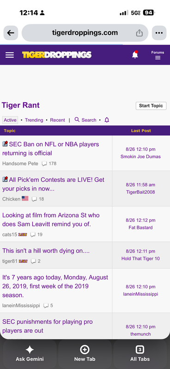This screenshot has width=170, height=369.
Task: Open Sam Leavitt Arizona St topic
Action: pyautogui.click(x=51, y=220)
